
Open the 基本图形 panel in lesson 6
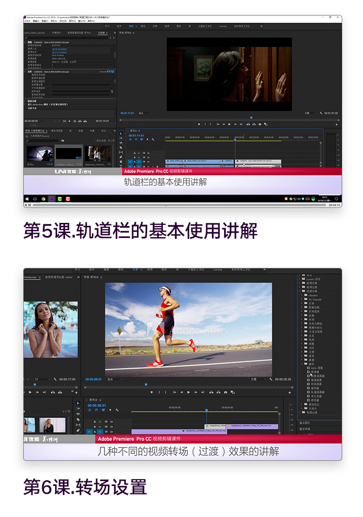305,423
